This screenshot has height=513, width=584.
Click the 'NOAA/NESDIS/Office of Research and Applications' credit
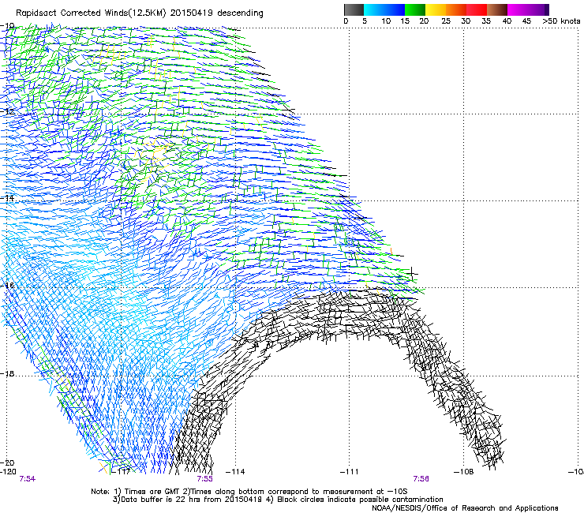tap(465, 508)
